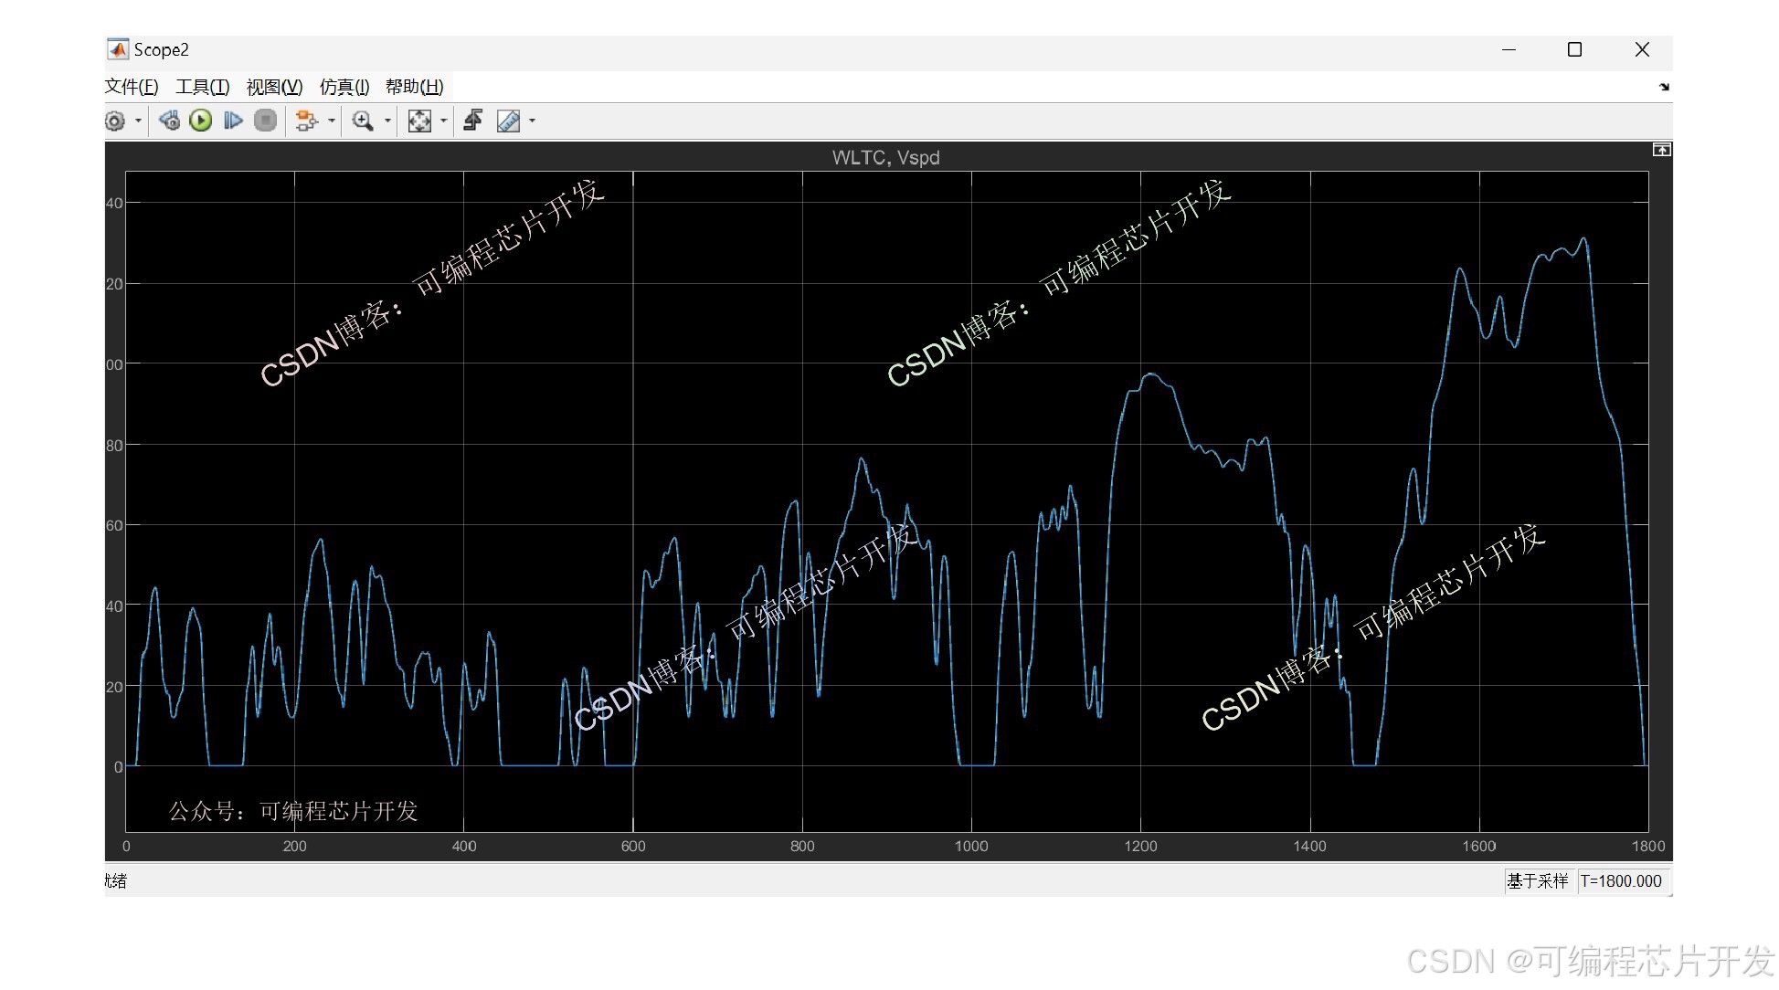Click the scale axes limits icon
The width and height of the screenshot is (1779, 990).
pyautogui.click(x=419, y=121)
